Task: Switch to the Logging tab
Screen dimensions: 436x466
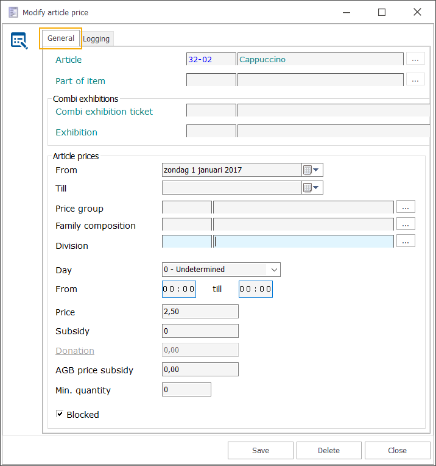Action: pyautogui.click(x=96, y=39)
